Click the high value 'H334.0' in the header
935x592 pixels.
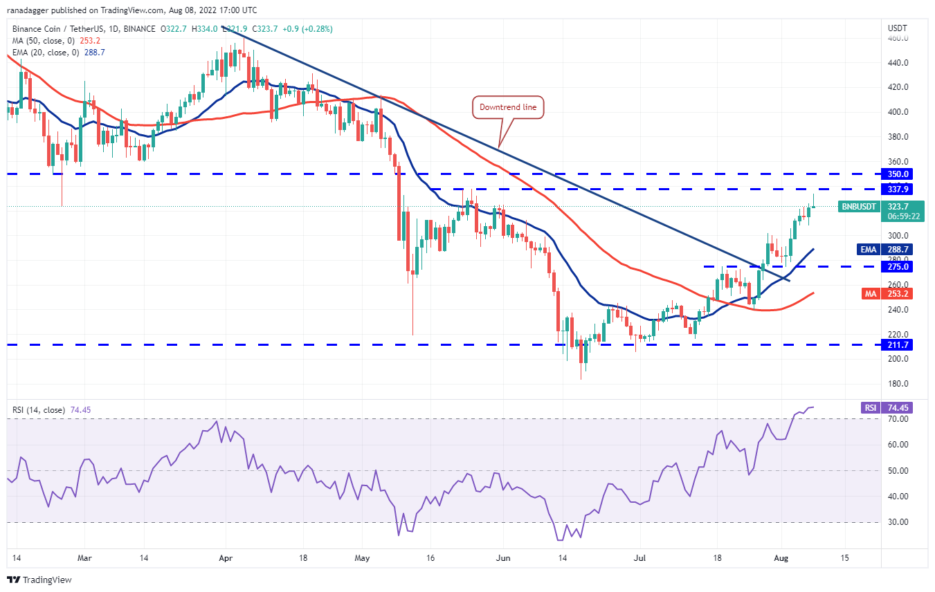[x=203, y=29]
